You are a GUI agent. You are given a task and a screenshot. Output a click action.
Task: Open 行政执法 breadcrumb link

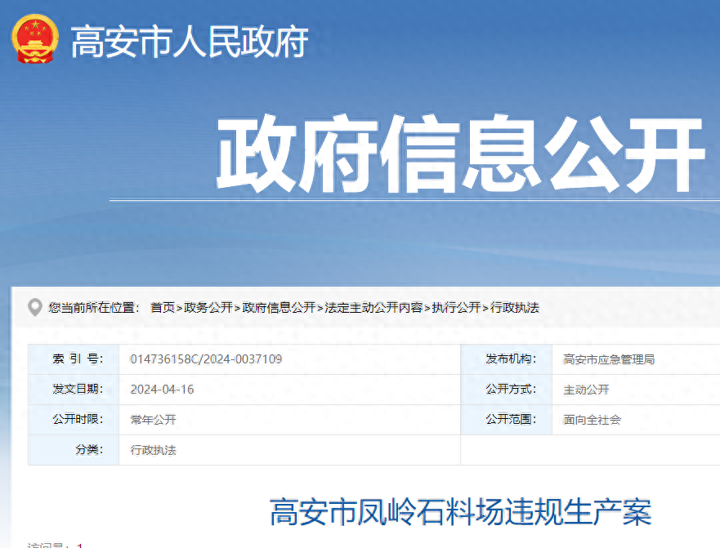515,308
